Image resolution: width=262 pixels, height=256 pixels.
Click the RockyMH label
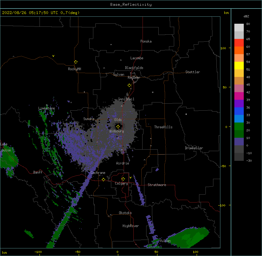click(74, 69)
